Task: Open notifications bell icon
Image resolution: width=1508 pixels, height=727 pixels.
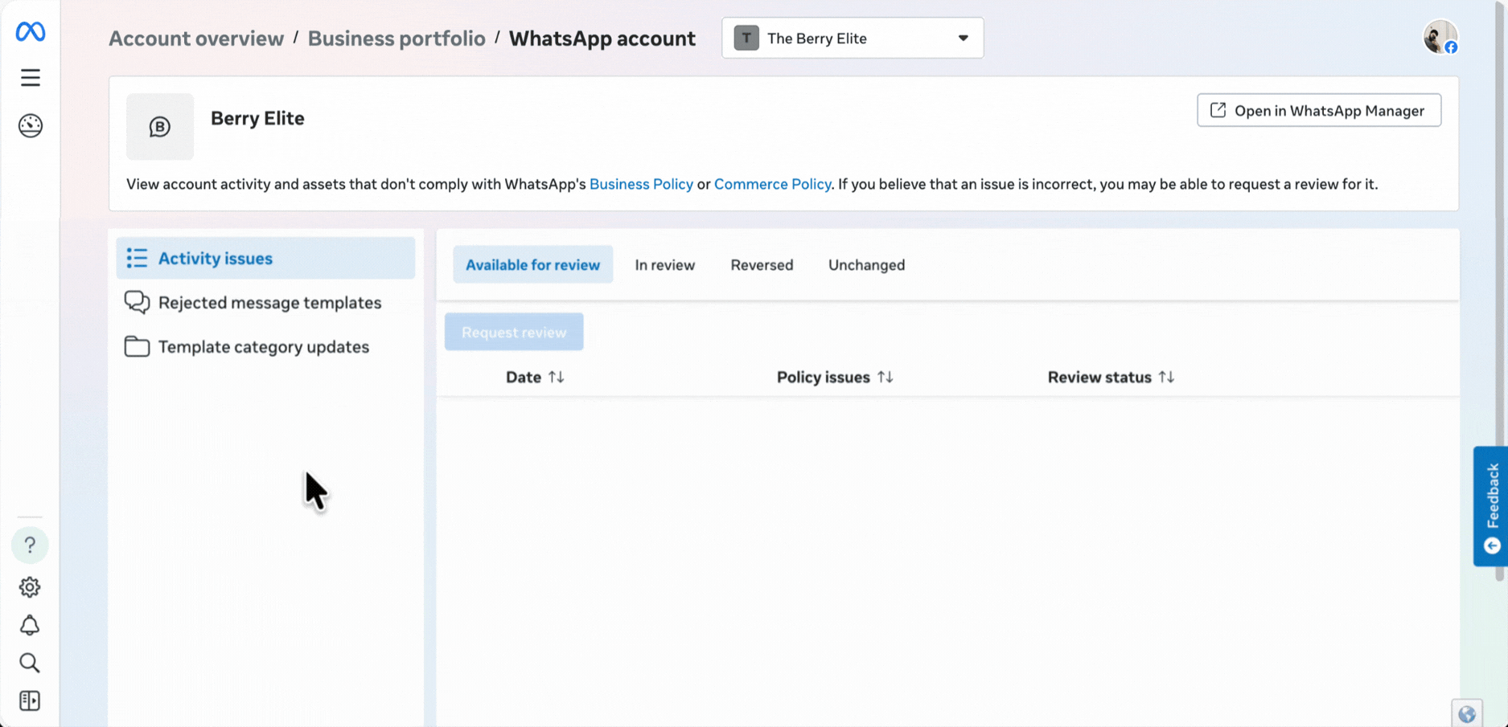Action: click(x=30, y=626)
